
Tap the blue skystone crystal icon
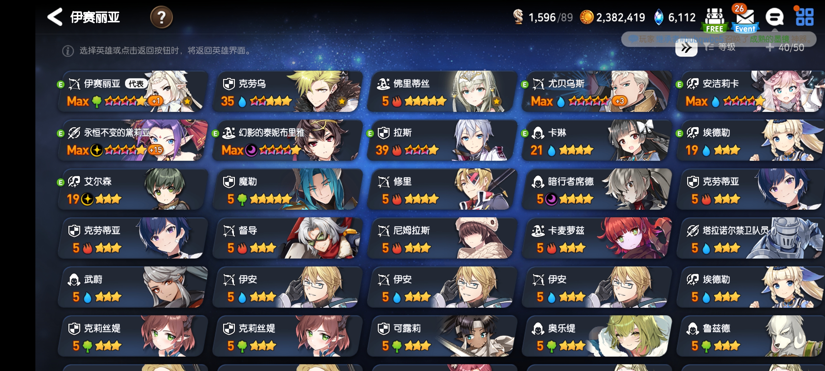pyautogui.click(x=659, y=17)
